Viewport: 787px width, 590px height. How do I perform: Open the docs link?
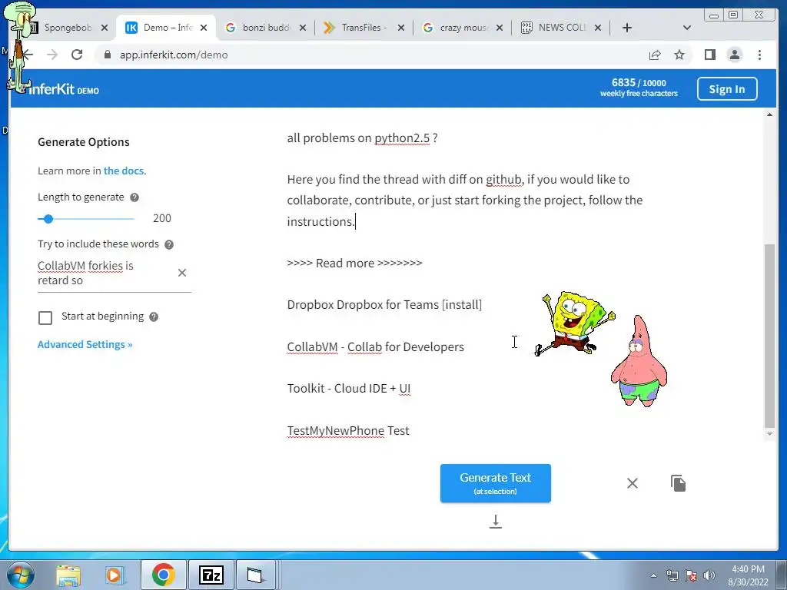[125, 171]
